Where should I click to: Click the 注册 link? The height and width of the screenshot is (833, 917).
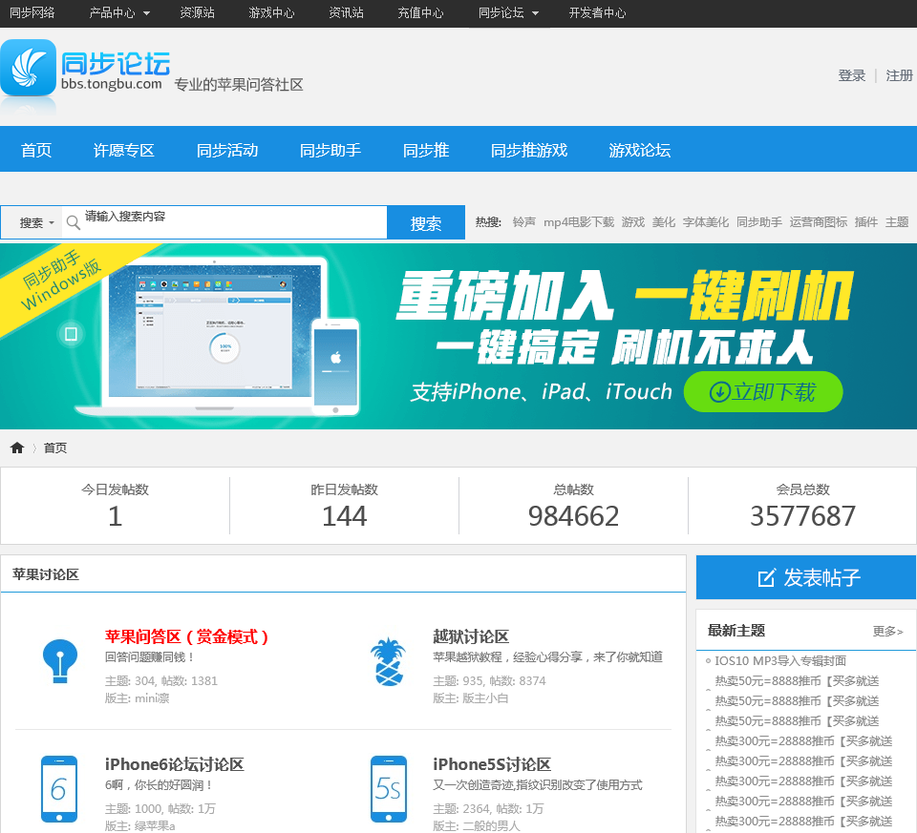pyautogui.click(x=899, y=75)
